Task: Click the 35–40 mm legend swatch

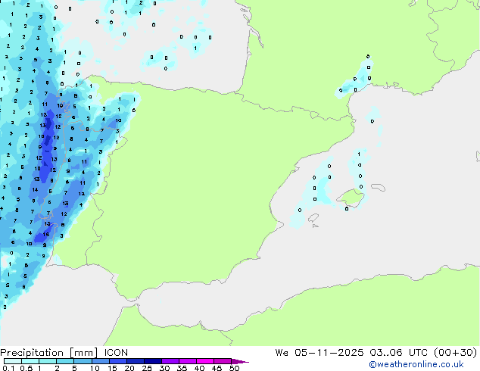Action: coord(188,361)
